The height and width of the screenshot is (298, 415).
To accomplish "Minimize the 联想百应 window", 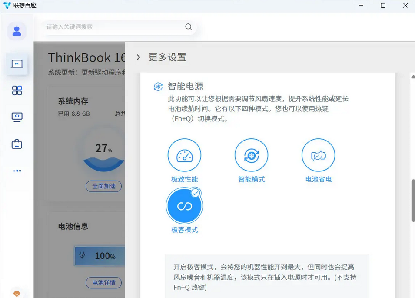I will pyautogui.click(x=361, y=5).
